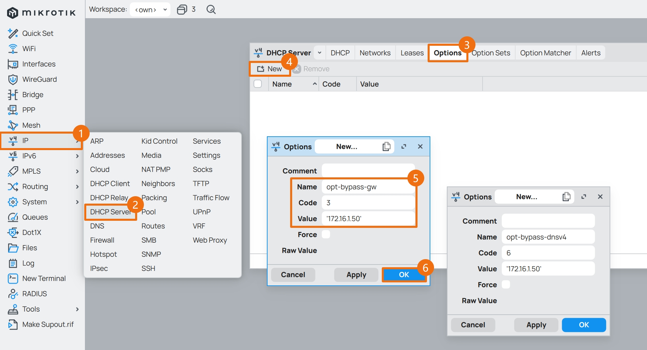The width and height of the screenshot is (647, 350).
Task: Click OK in the opt-bypass-gw dialog
Action: 404,275
